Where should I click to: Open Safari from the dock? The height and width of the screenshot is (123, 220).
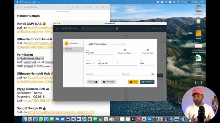35,119
